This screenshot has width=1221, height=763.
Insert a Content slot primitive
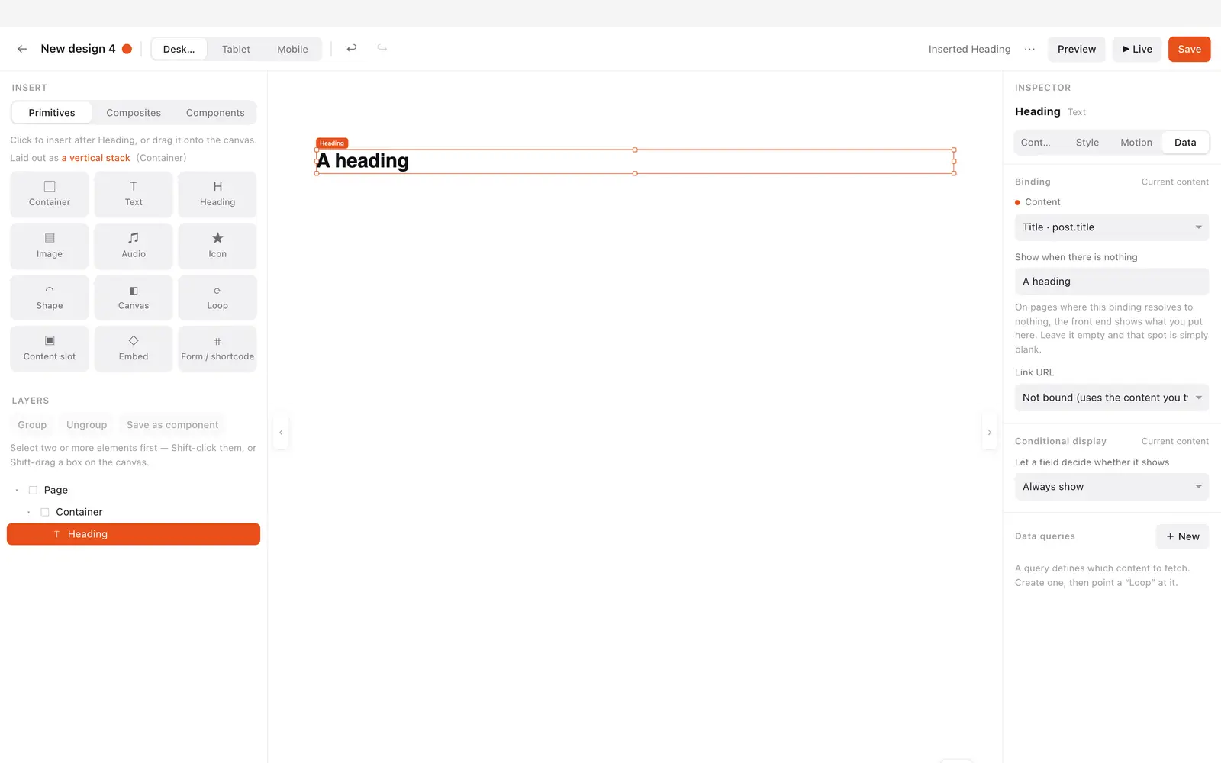pos(50,349)
